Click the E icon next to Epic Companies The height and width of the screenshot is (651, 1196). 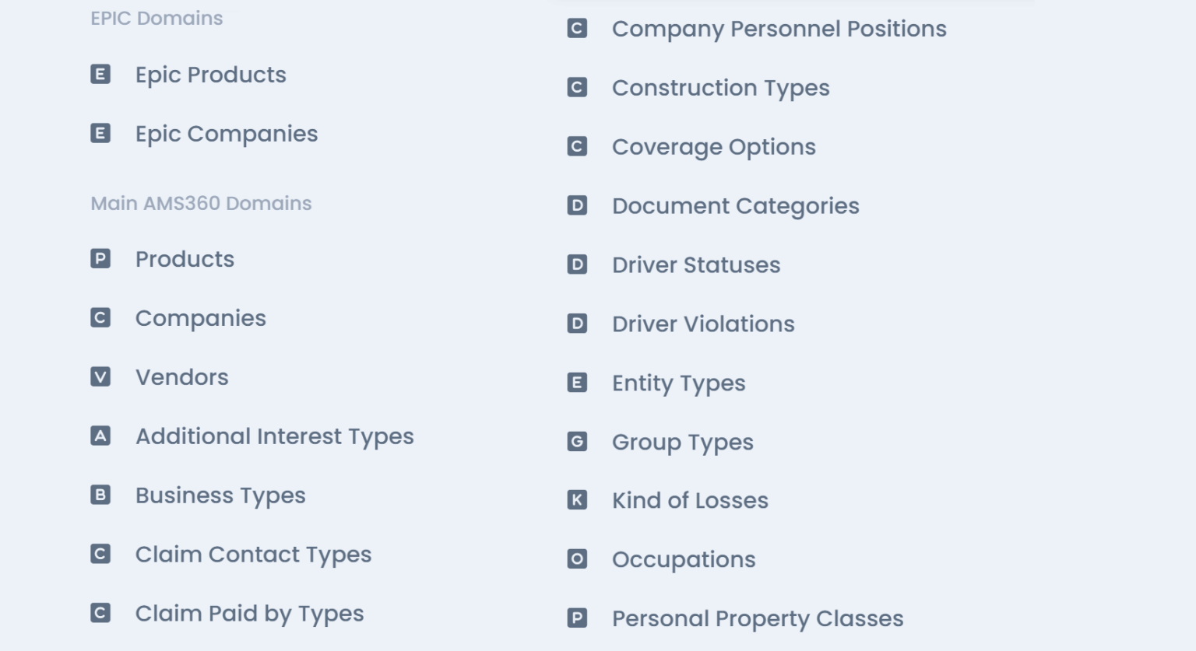pyautogui.click(x=100, y=134)
